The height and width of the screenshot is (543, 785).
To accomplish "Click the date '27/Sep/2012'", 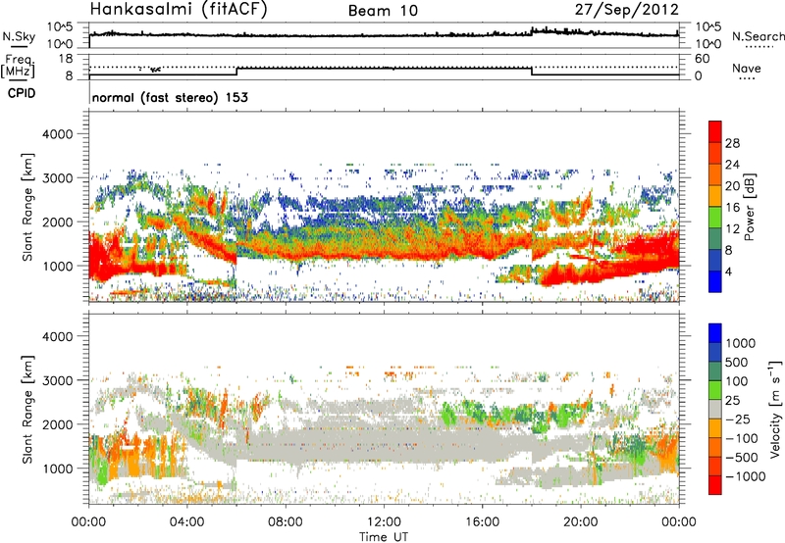I will coord(627,9).
